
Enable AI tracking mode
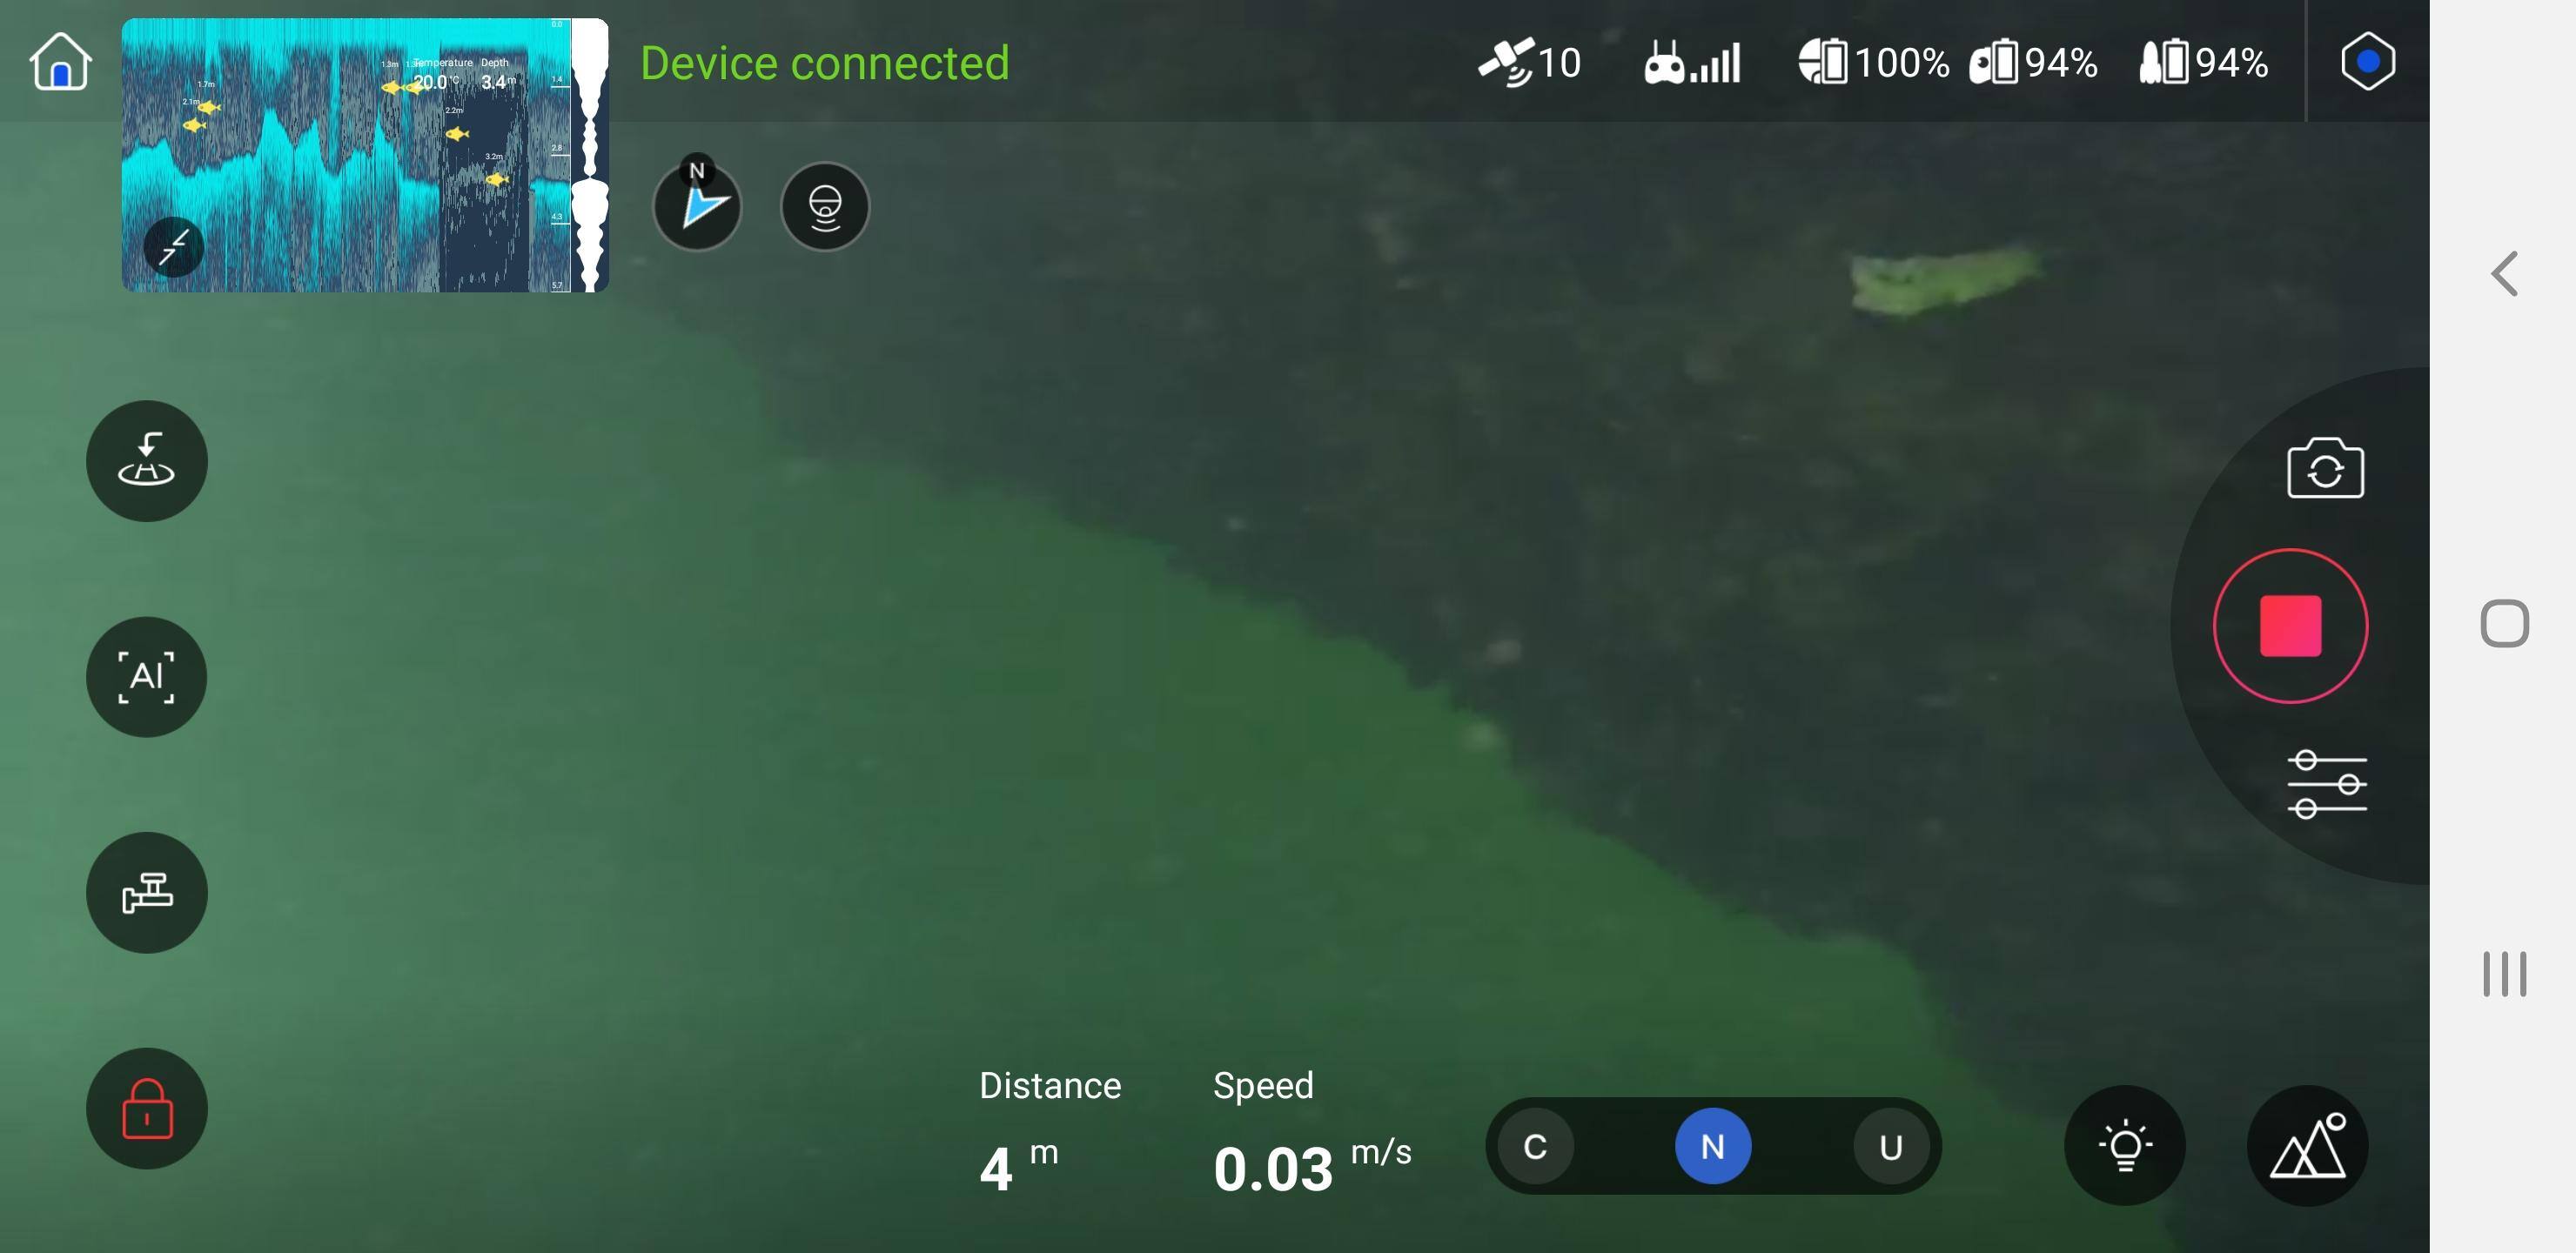click(x=146, y=677)
